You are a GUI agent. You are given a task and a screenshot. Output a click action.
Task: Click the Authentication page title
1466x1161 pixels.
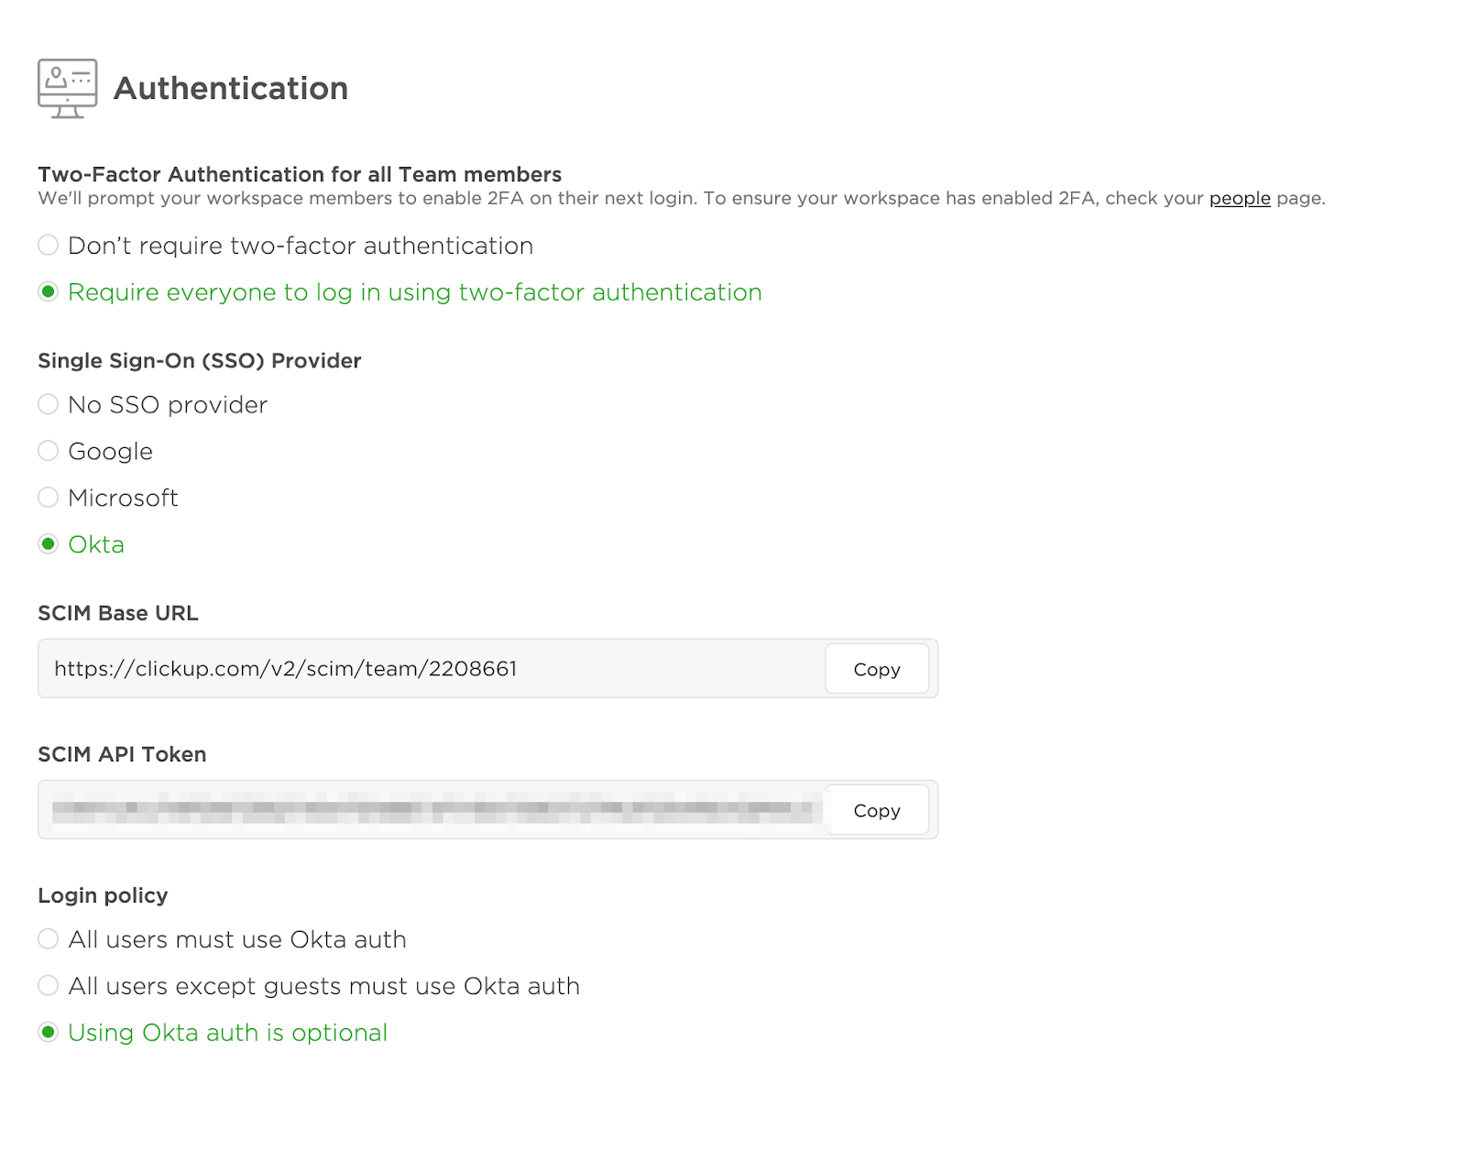[x=232, y=88]
